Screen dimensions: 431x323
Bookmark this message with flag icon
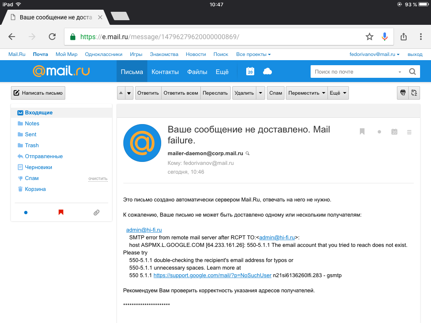pyautogui.click(x=362, y=132)
